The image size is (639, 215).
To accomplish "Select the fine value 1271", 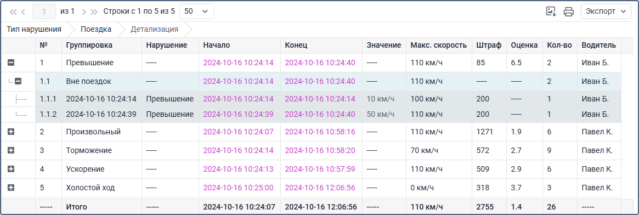I will (489, 132).
